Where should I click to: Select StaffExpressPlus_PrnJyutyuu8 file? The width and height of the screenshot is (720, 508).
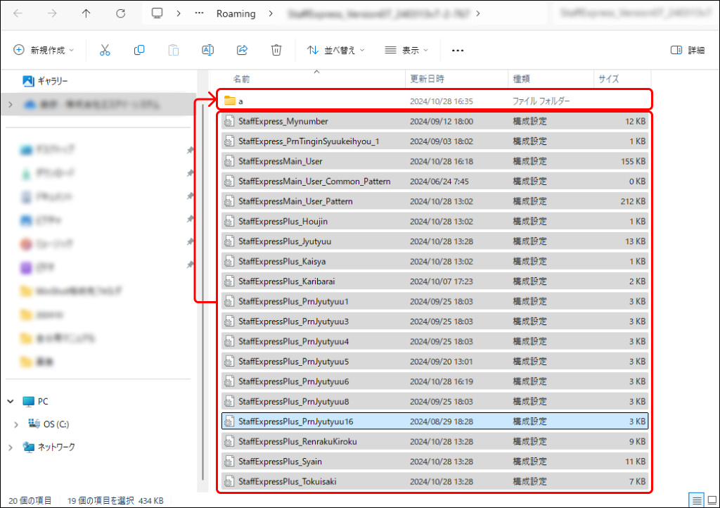435,402
